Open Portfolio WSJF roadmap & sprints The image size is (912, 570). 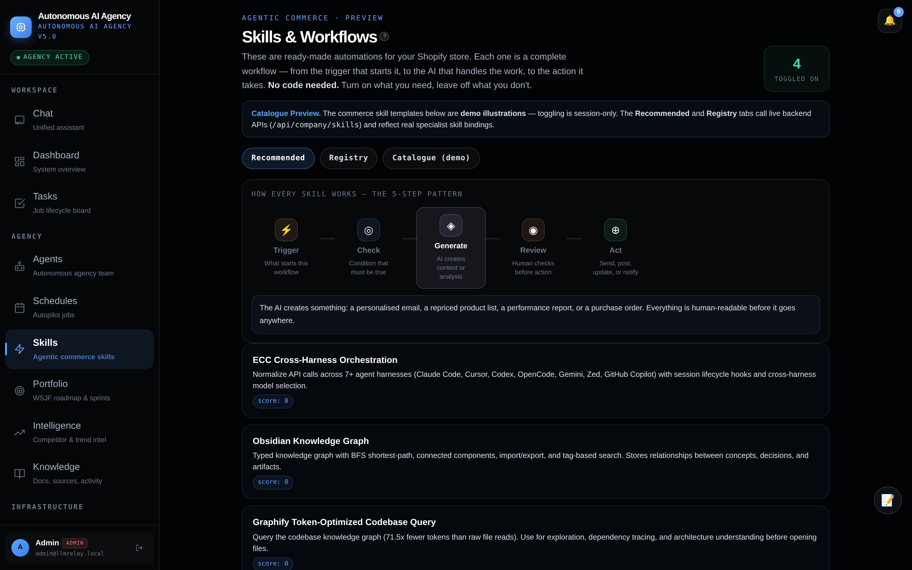[79, 390]
